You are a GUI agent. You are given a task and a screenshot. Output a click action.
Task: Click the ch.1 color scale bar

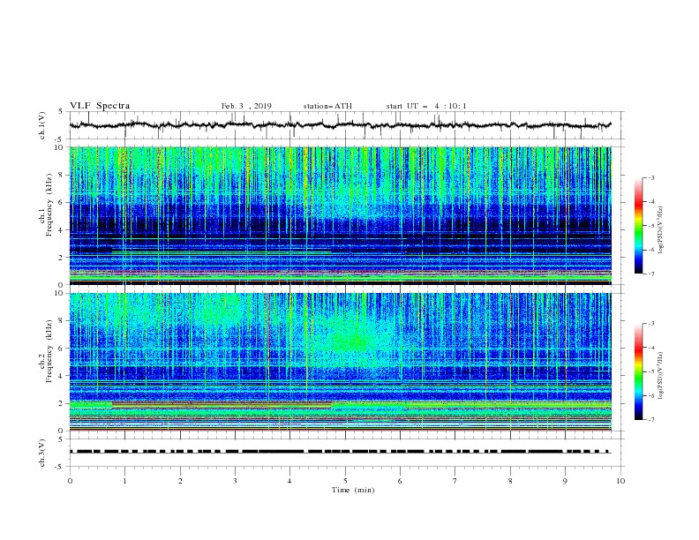click(x=638, y=226)
